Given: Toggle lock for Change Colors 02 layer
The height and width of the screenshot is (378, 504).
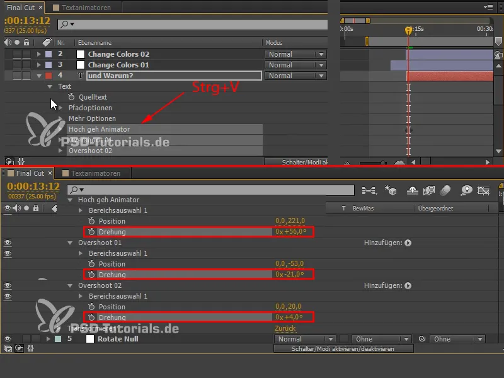Looking at the screenshot, I should coord(26,54).
